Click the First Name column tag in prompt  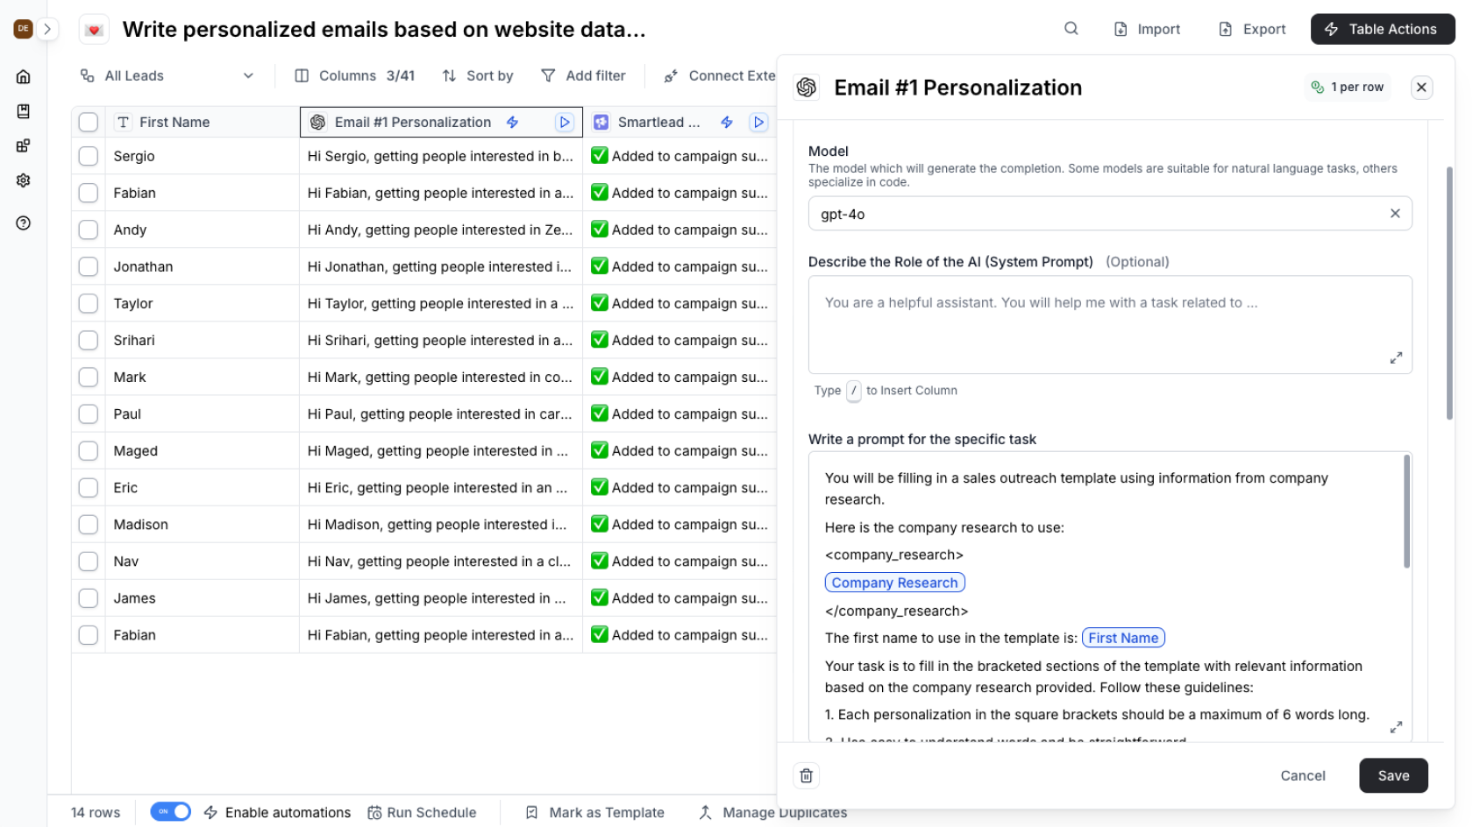pos(1123,638)
